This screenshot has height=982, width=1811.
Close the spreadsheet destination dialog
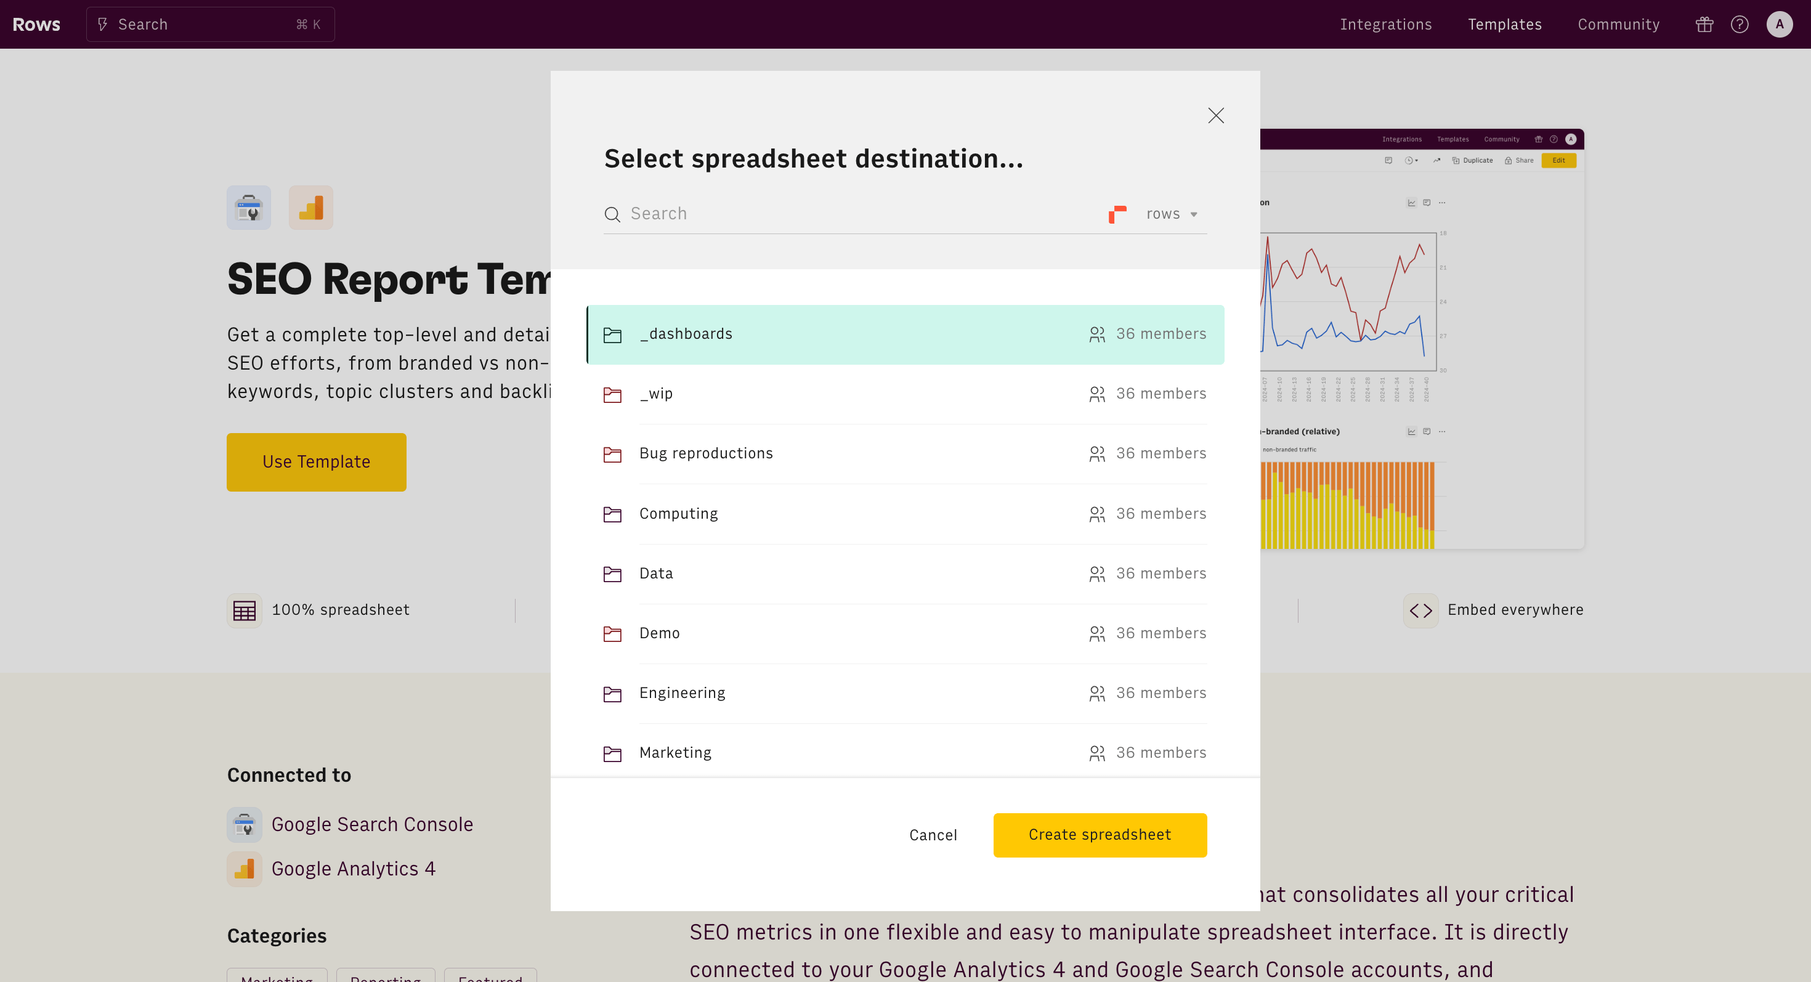point(1215,115)
